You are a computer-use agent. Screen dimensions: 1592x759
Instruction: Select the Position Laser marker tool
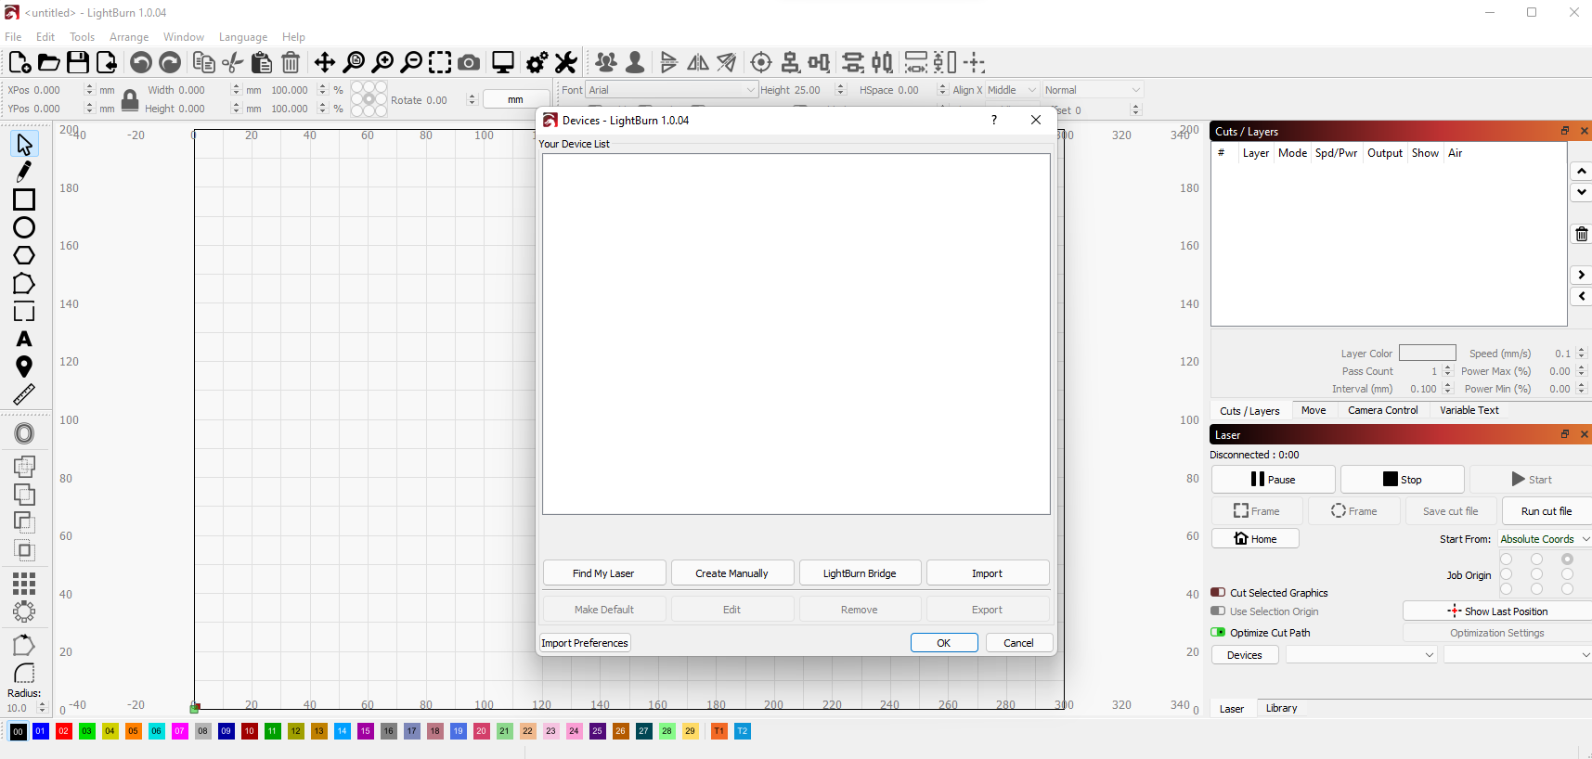tap(24, 367)
